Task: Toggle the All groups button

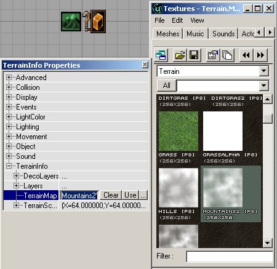Action: pos(167,86)
